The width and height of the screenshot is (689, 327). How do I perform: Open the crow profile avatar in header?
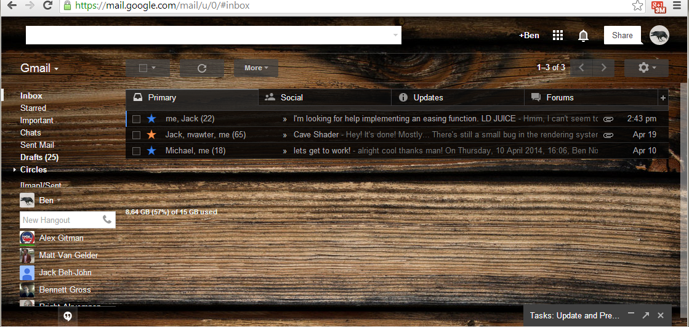click(659, 35)
